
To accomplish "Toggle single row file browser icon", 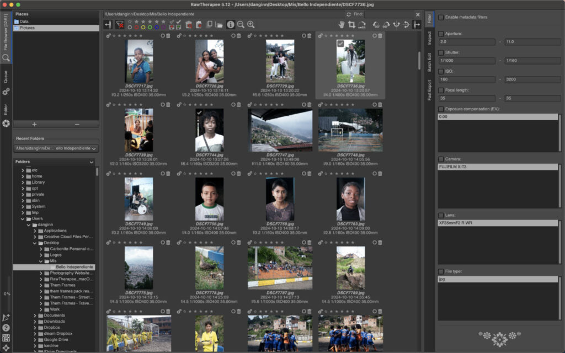I will point(209,24).
